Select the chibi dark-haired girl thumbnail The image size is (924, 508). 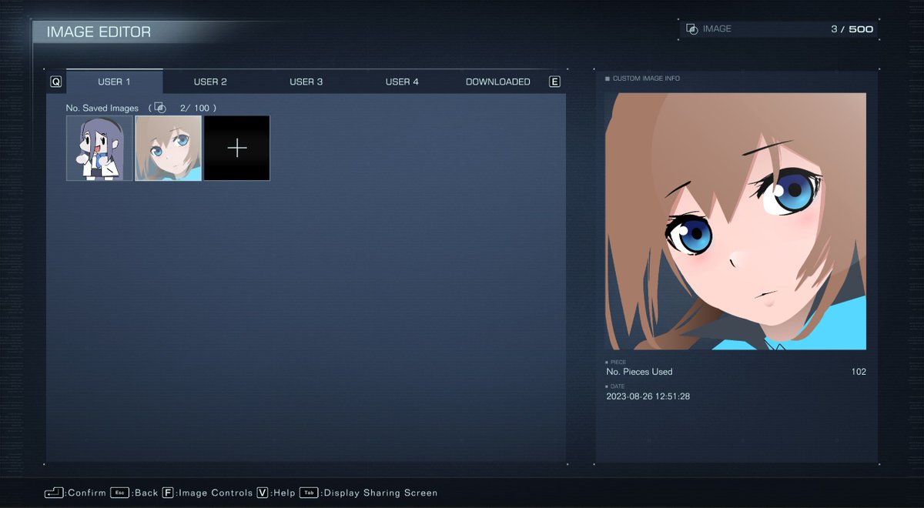point(100,148)
